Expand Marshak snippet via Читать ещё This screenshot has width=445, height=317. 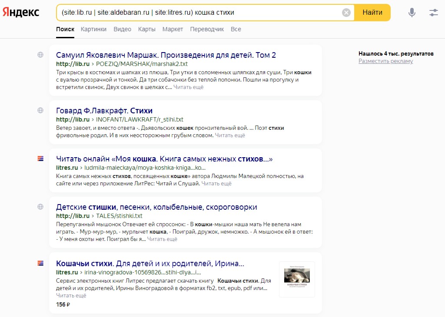click(x=188, y=87)
